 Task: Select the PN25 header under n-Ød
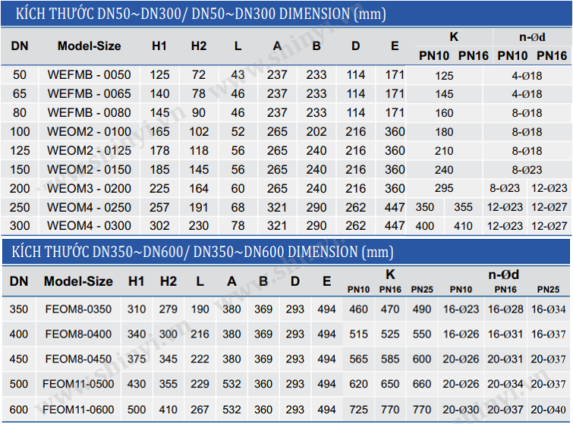[548, 290]
